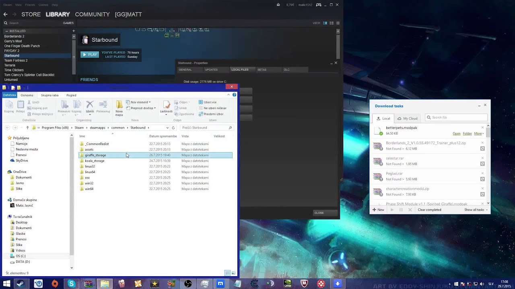Click the Nova mapa (new folder) icon
The image size is (515, 289).
tap(119, 104)
